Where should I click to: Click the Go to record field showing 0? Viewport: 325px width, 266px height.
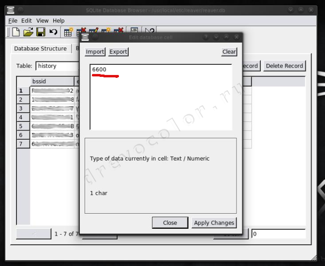pos(279,234)
